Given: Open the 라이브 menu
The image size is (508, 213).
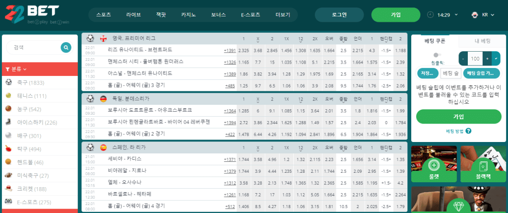Looking at the screenshot, I should tap(133, 14).
